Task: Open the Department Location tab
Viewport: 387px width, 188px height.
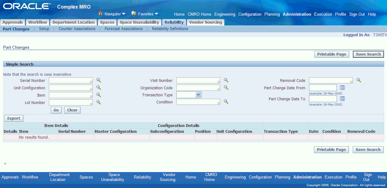Action: point(73,22)
